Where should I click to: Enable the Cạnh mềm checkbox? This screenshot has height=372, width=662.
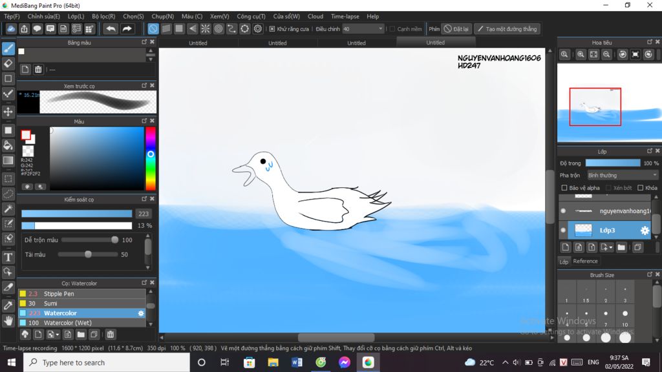click(x=392, y=29)
